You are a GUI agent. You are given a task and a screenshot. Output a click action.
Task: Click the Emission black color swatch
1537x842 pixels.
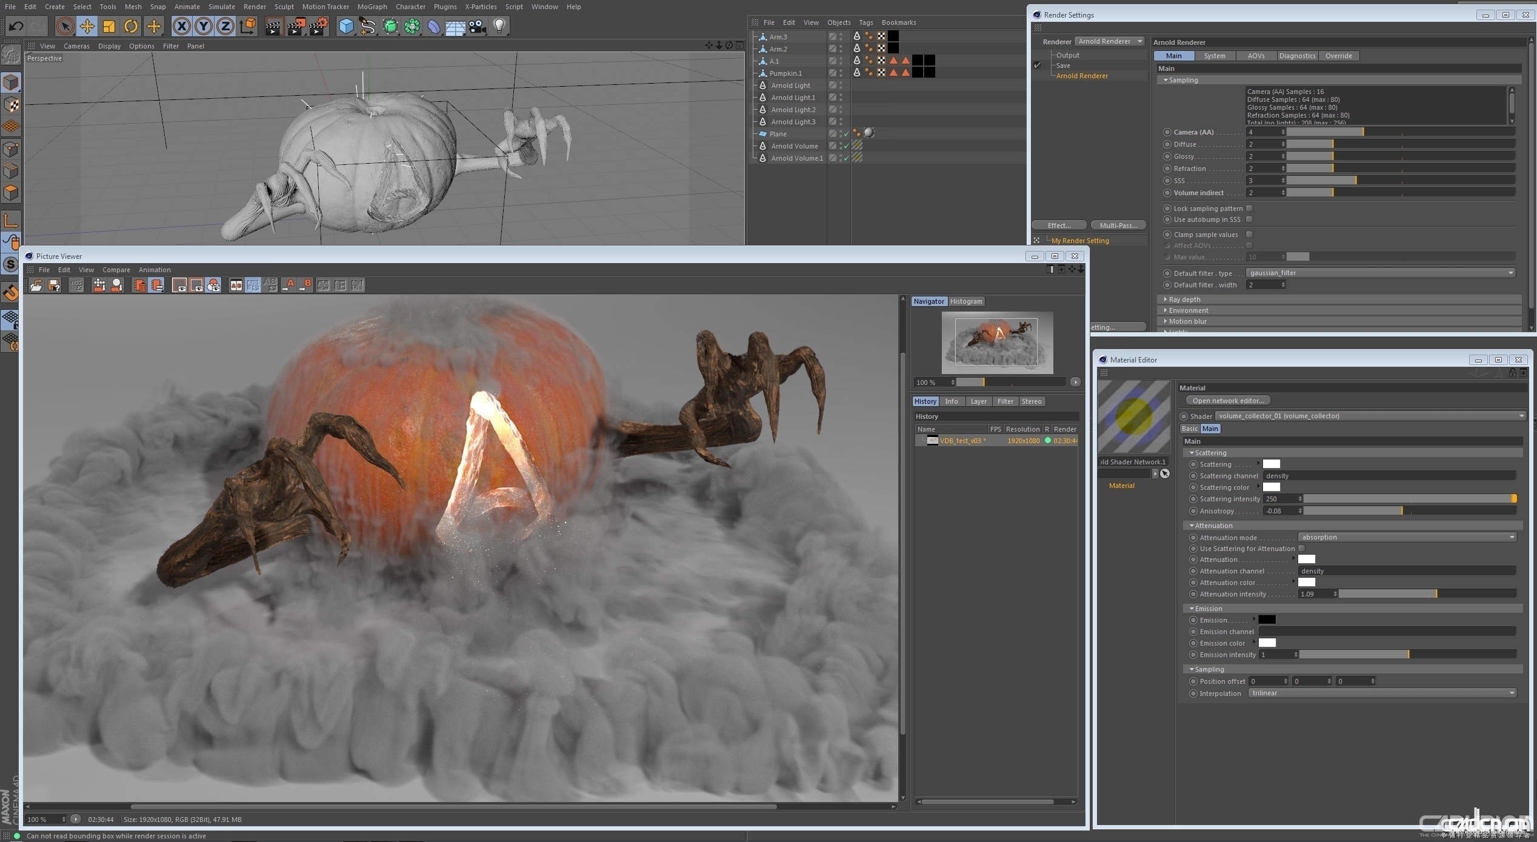point(1267,620)
